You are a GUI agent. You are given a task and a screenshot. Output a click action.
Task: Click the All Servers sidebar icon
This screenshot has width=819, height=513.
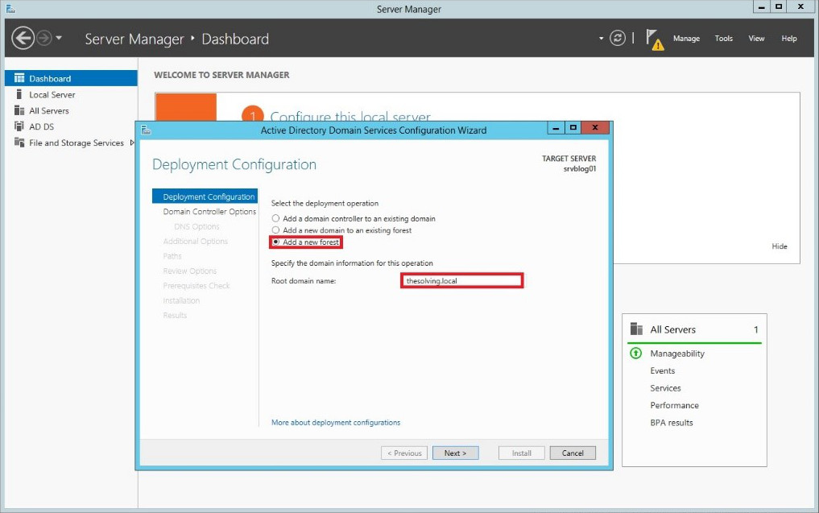point(19,110)
